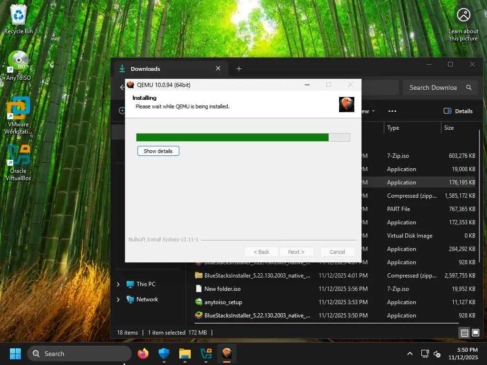Click the 176,195 KB selected row size
Viewport: 487px width, 365px height.
[x=462, y=182]
